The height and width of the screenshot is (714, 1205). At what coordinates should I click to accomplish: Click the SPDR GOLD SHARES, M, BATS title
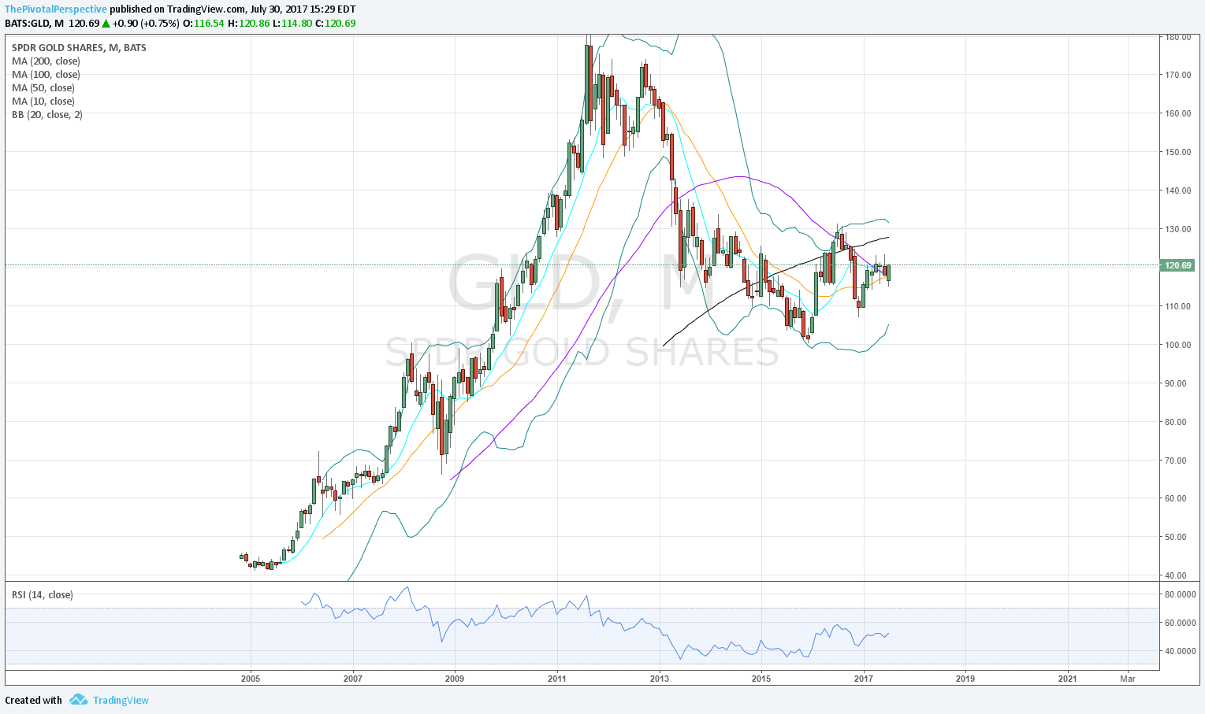(x=79, y=47)
